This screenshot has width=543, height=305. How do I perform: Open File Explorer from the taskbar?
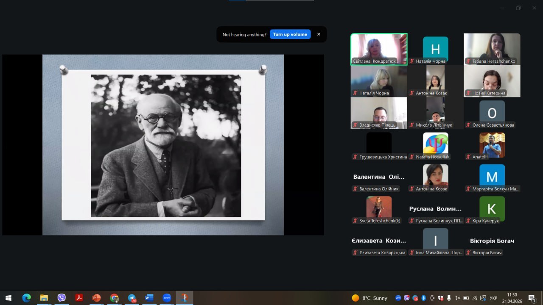[x=44, y=298]
